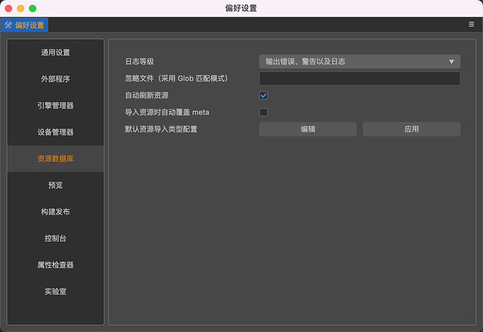
Task: Open 通用设置 in the sidebar
Action: (x=55, y=53)
